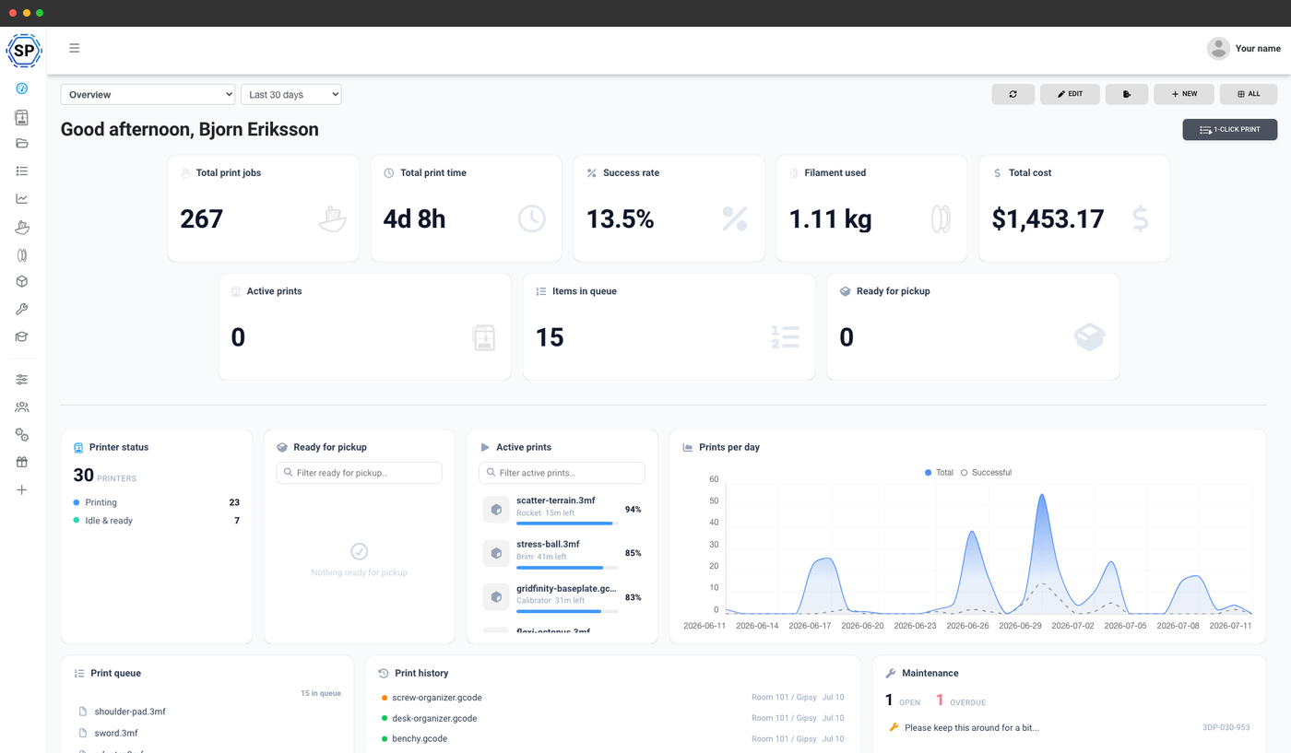Click the 1-Click Print button

point(1230,130)
